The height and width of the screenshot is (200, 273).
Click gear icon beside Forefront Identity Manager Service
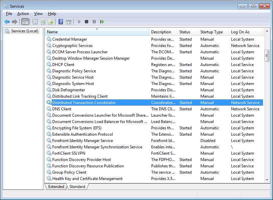tap(49, 141)
